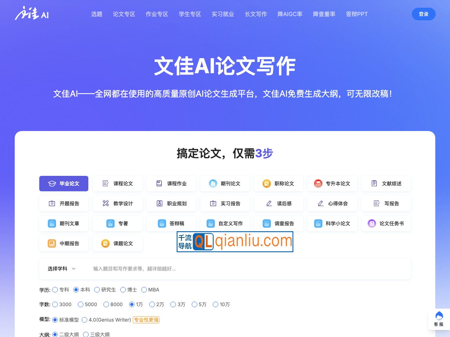Enable the 4.0(Genius Writer) model
Viewport: 450px width, 337px height.
point(84,320)
